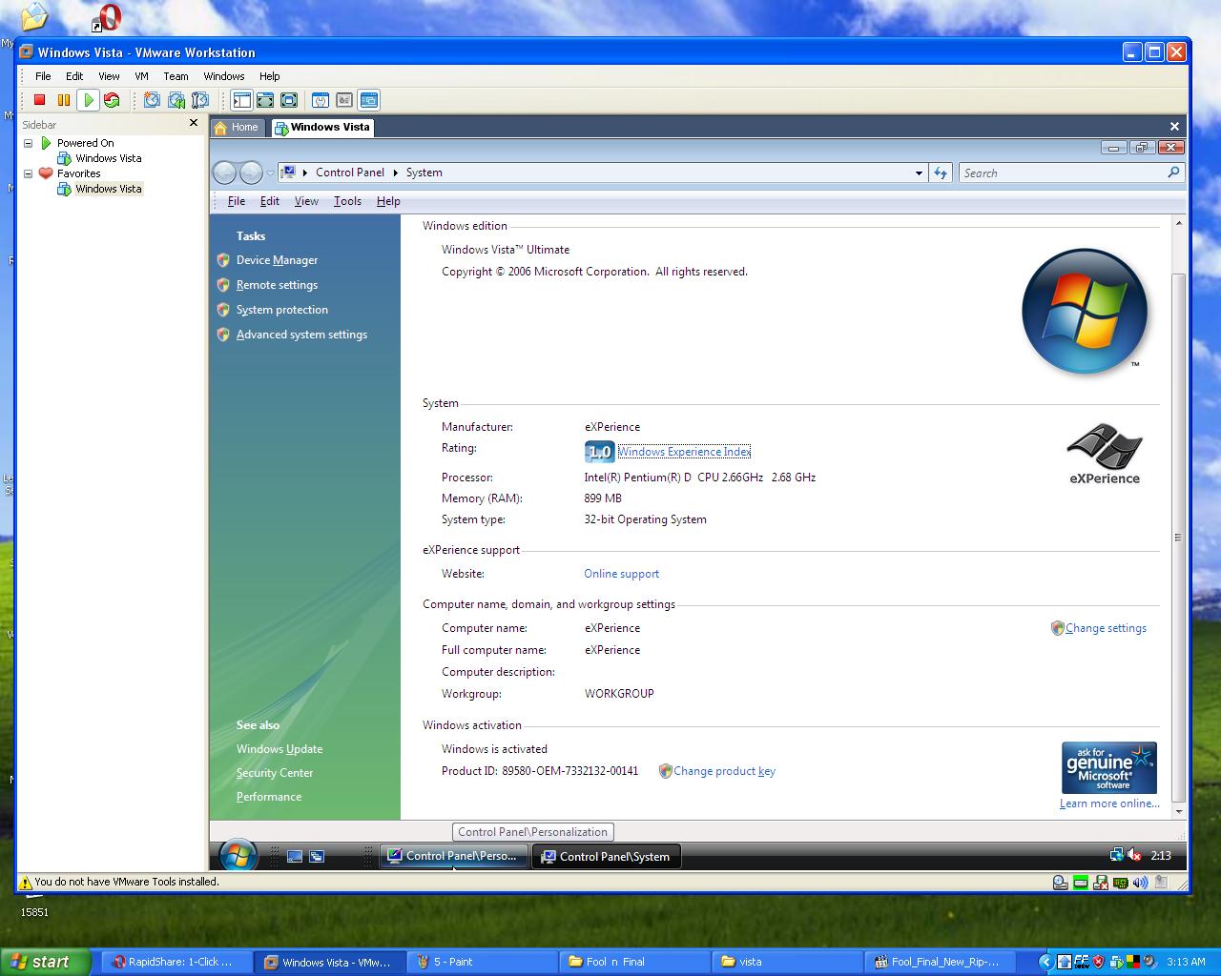Screen dimensions: 1221x976
Task: Open the Windows menu in VMware
Action: click(224, 76)
